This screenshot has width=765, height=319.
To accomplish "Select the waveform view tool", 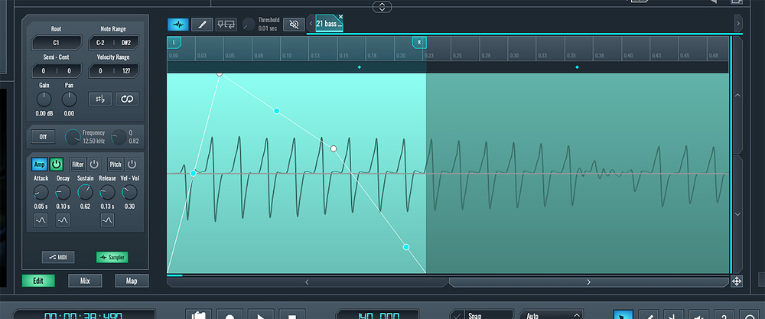I will coord(177,24).
